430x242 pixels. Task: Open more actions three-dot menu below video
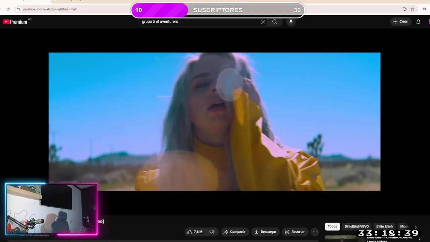coord(314,232)
